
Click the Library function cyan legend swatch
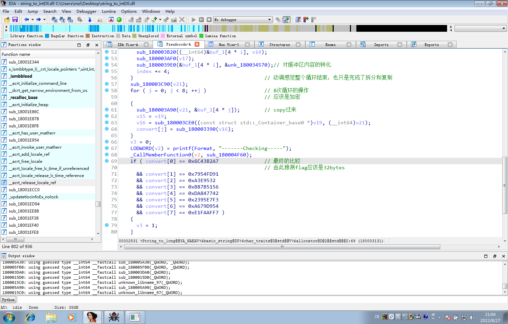coord(7,36)
